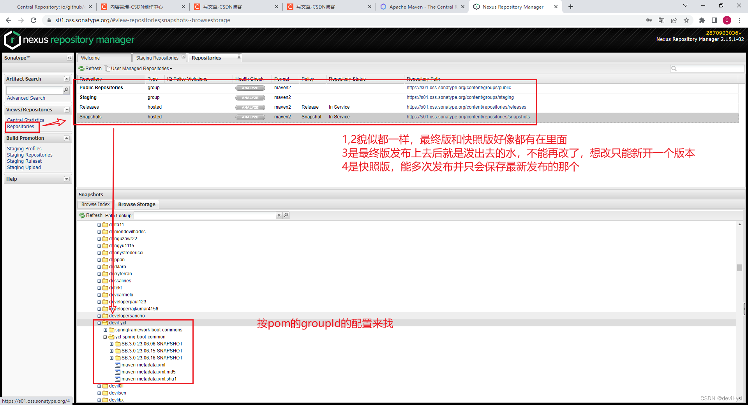Click the storage tree scrollbar thumb
Image resolution: width=748 pixels, height=405 pixels.
click(x=739, y=268)
